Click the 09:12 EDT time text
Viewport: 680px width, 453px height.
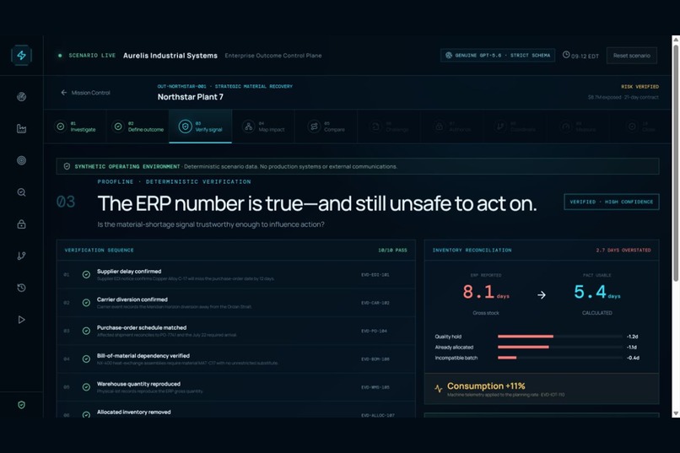585,56
